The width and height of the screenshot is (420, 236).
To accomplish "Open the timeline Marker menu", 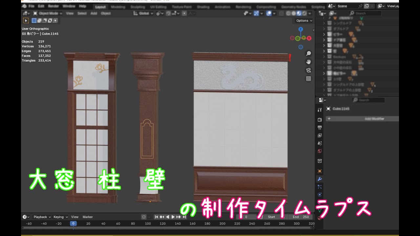I will [x=88, y=217].
